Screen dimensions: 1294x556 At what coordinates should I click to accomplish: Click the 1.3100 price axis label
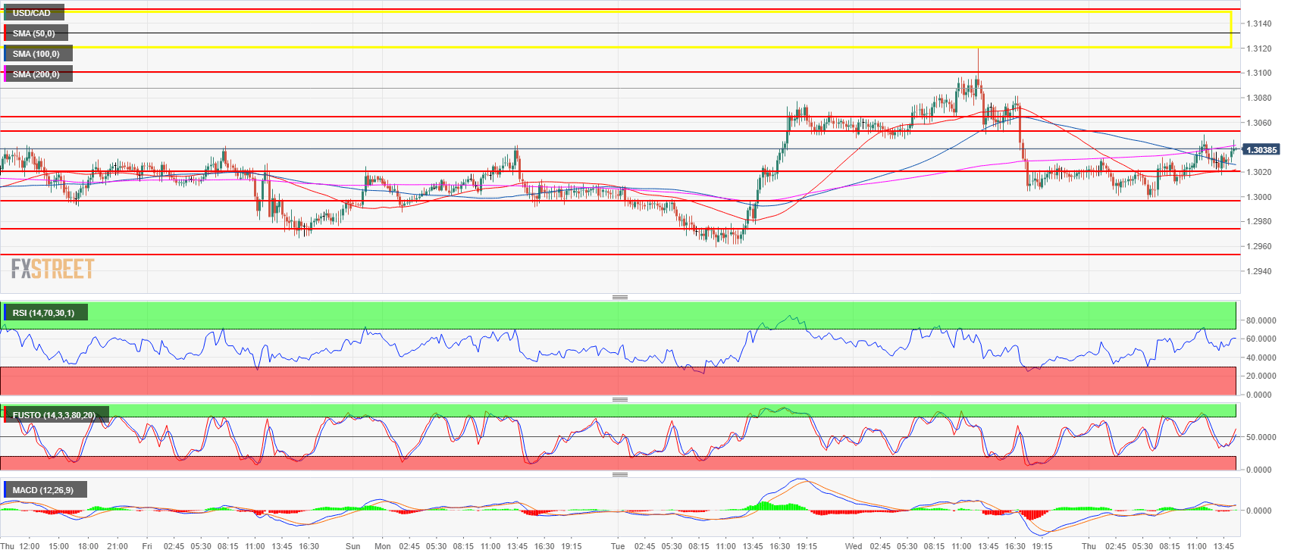tap(1259, 73)
